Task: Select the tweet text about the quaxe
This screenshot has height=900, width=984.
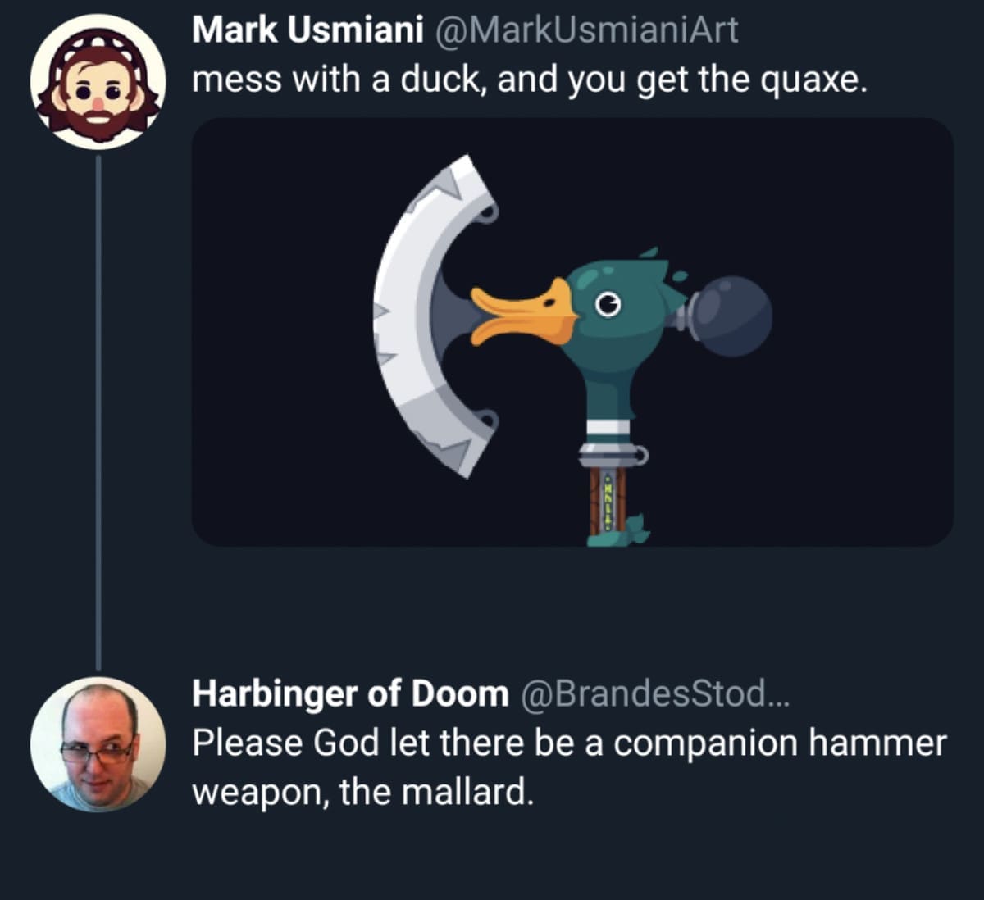Action: click(x=529, y=80)
